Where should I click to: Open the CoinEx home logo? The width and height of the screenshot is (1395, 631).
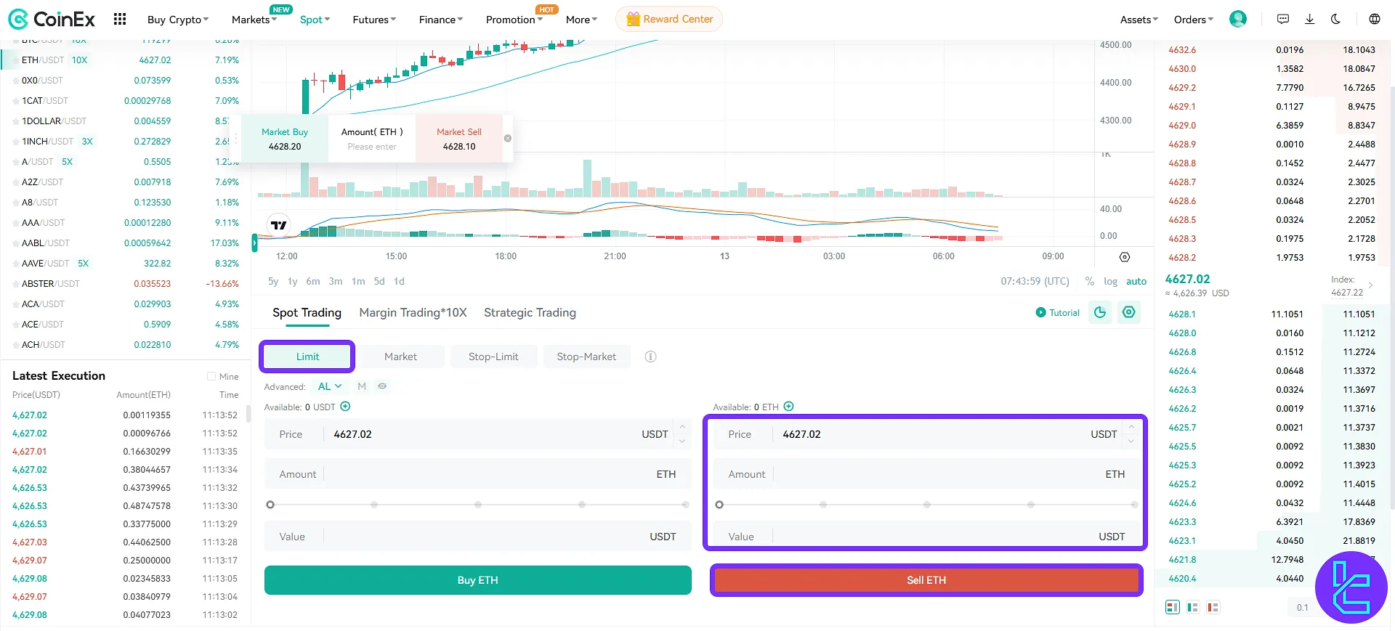(x=52, y=19)
